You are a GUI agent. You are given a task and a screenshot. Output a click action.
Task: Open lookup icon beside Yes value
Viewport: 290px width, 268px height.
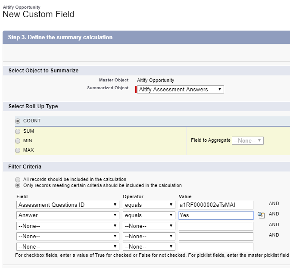click(261, 215)
